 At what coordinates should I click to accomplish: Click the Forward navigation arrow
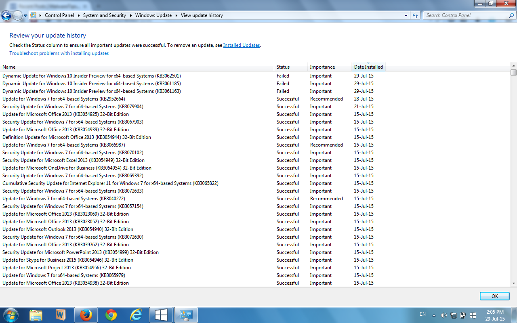click(x=17, y=16)
